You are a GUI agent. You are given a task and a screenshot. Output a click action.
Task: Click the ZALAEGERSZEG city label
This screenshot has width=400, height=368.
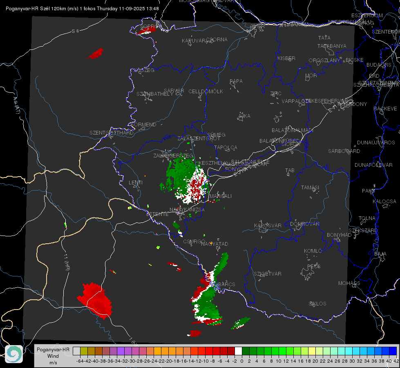click(x=173, y=155)
